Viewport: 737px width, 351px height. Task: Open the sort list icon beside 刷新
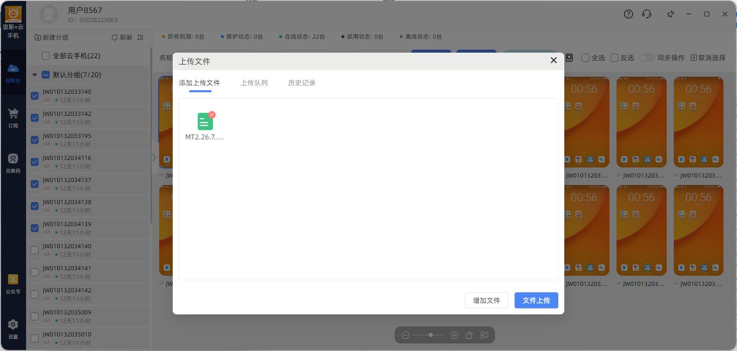(140, 38)
